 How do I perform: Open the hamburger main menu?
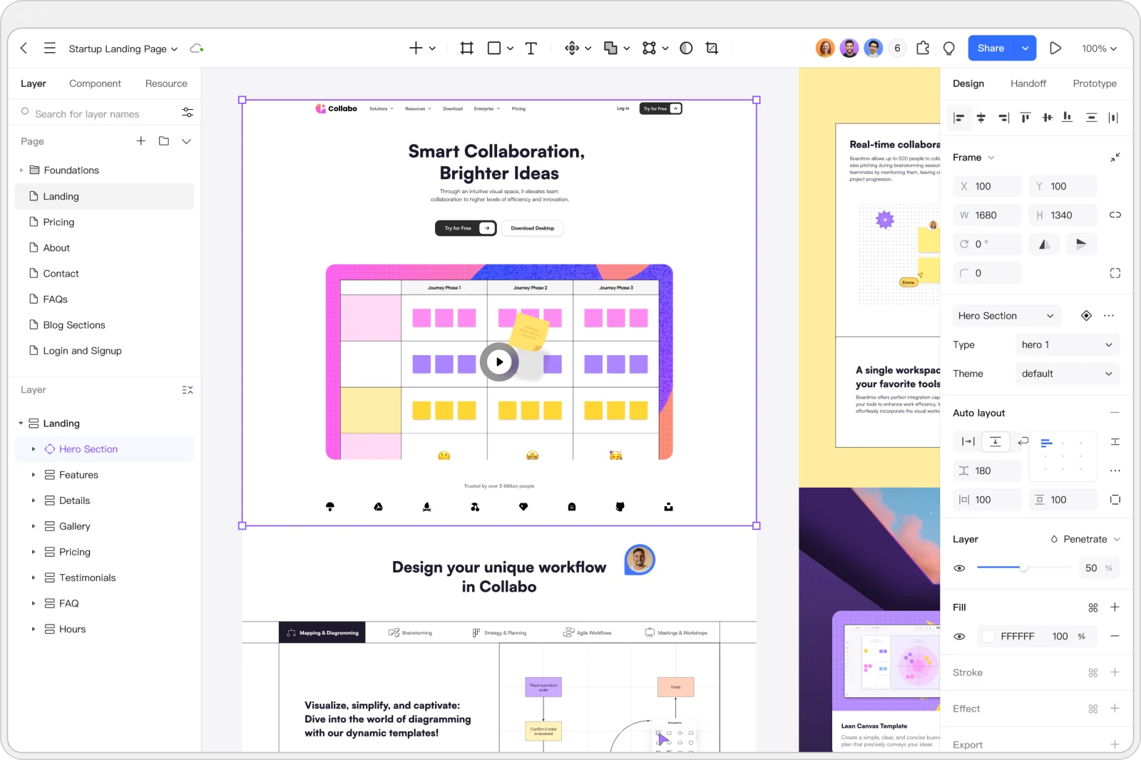tap(49, 48)
